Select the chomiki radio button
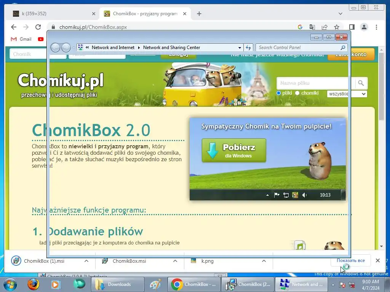This screenshot has width=390, height=292. pos(297,93)
